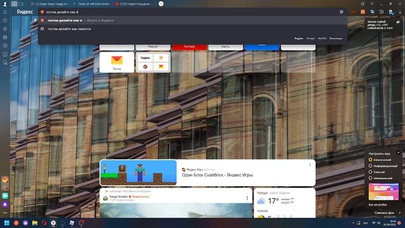Open the Погода weather widget
The height and width of the screenshot is (228, 405).
[x=285, y=203]
